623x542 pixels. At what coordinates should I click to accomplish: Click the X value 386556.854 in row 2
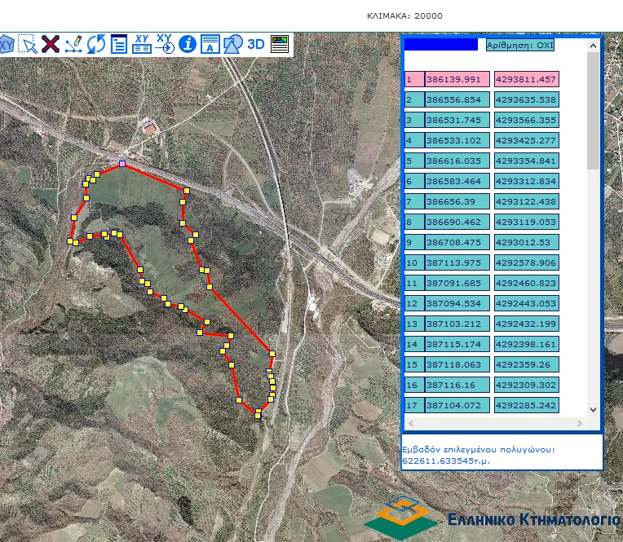[x=457, y=100]
